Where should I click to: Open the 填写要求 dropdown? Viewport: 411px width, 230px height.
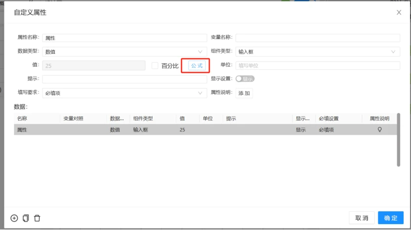pyautogui.click(x=125, y=93)
